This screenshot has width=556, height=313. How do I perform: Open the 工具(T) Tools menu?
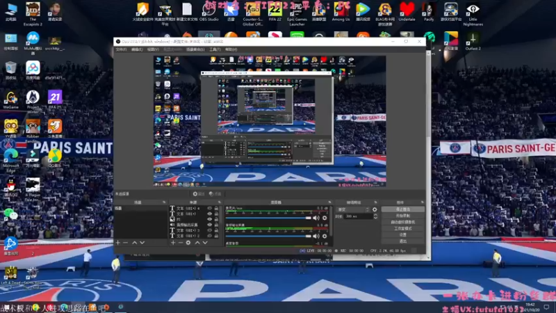[215, 49]
